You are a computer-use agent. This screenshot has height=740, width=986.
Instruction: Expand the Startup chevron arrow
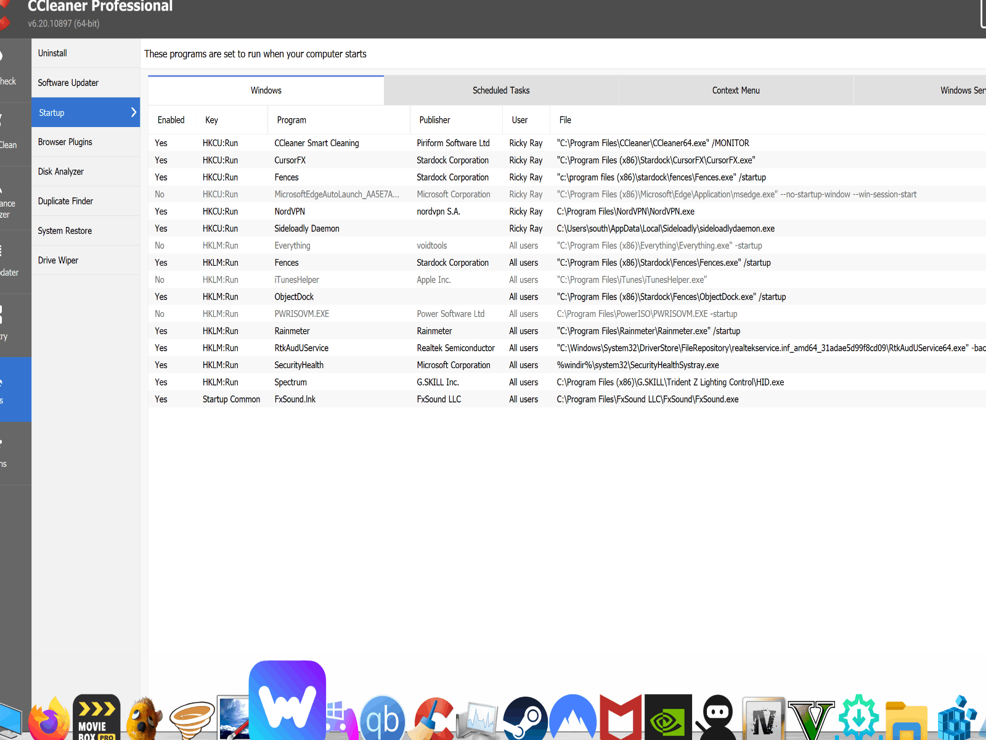tap(133, 112)
